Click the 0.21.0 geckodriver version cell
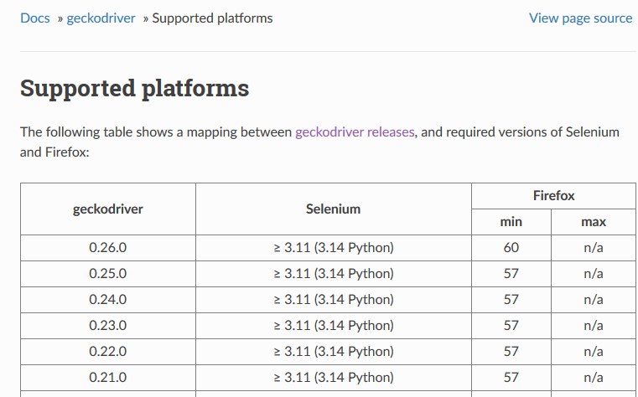This screenshot has height=397, width=638. click(108, 378)
